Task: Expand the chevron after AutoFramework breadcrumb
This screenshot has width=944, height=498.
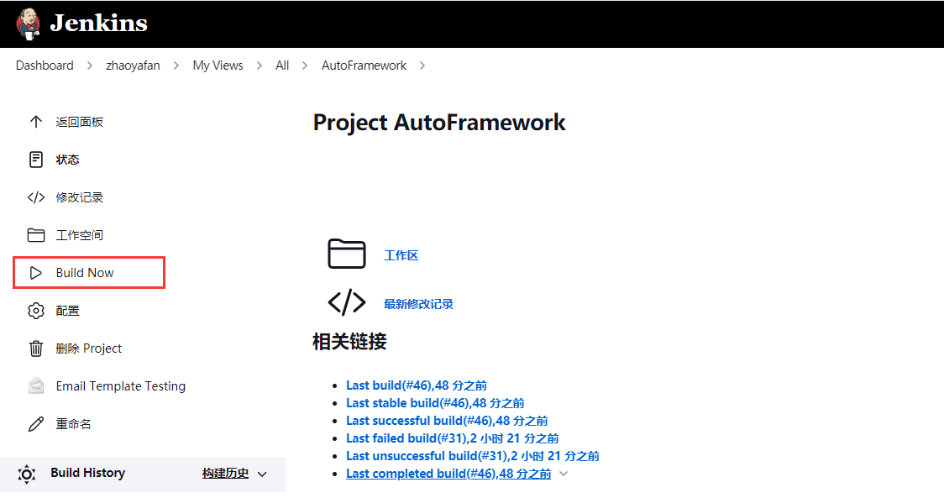Action: point(422,66)
